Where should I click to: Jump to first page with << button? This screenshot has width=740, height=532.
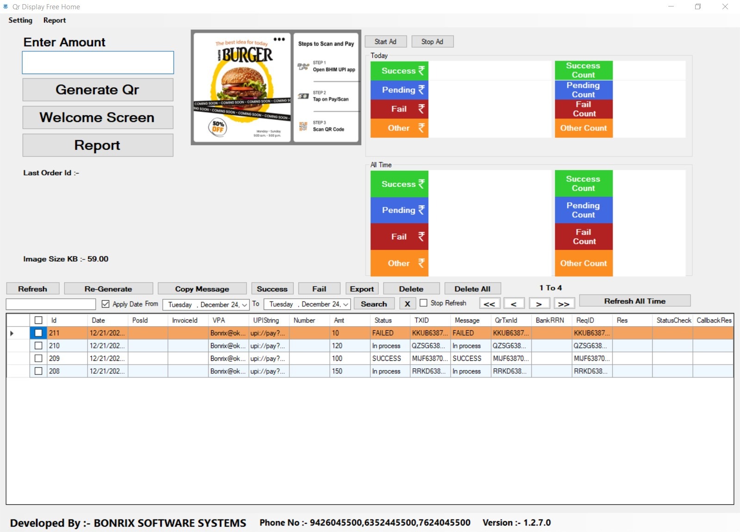point(489,303)
